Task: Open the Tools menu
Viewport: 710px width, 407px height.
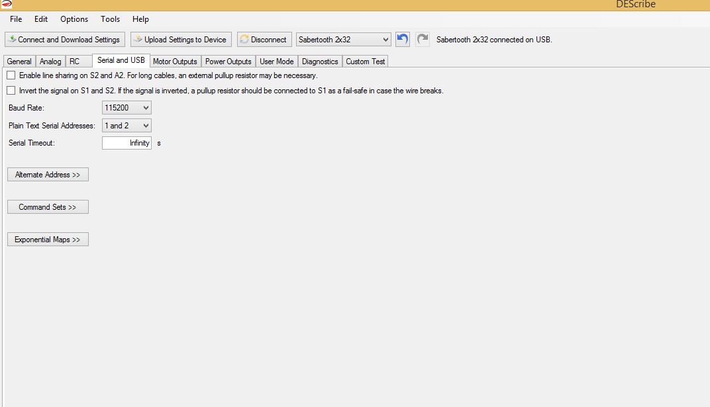Action: pos(110,19)
